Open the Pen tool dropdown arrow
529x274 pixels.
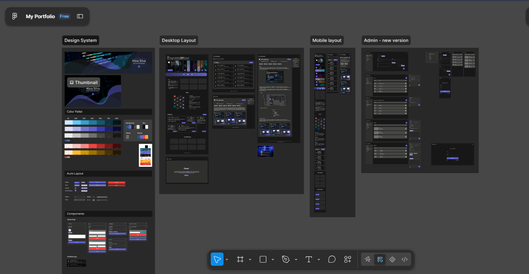tap(296, 259)
